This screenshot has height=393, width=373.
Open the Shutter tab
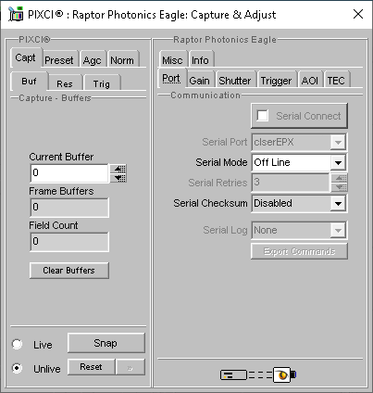click(x=235, y=80)
